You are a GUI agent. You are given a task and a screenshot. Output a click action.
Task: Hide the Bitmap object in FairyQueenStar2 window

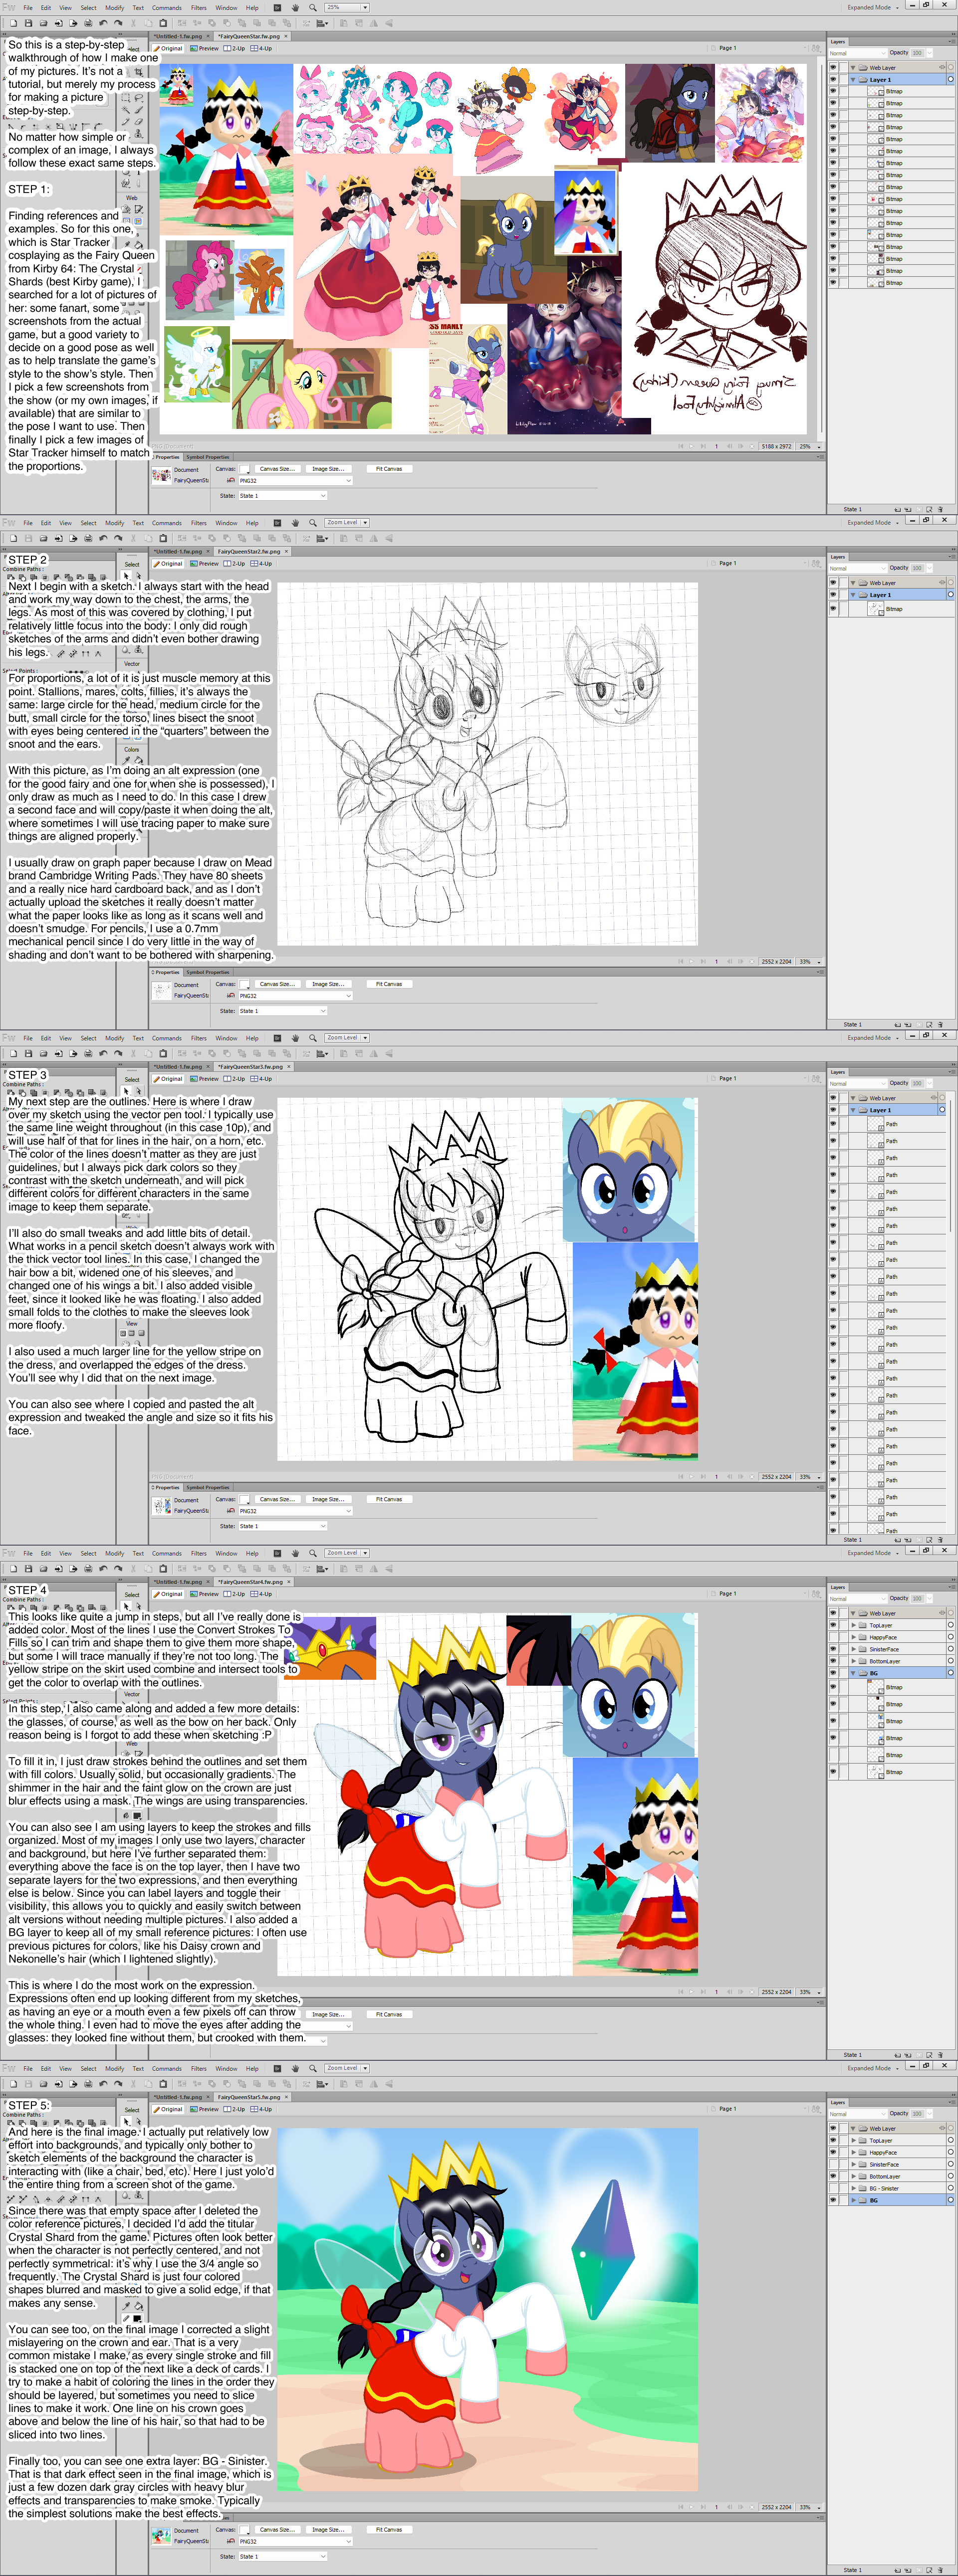[x=834, y=609]
